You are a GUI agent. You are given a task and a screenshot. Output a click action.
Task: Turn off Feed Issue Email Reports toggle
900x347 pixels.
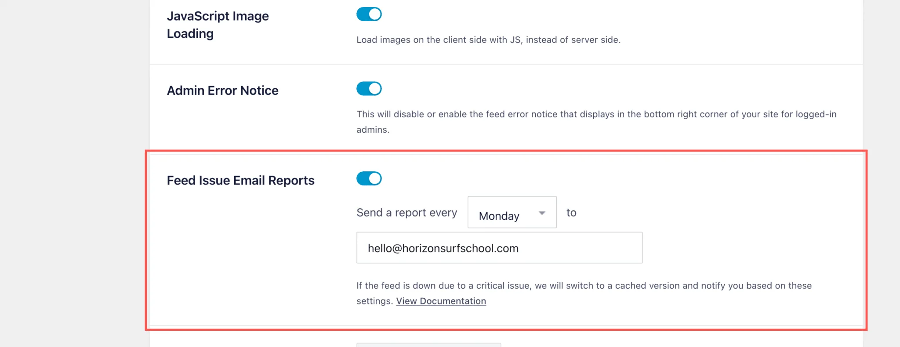point(369,179)
